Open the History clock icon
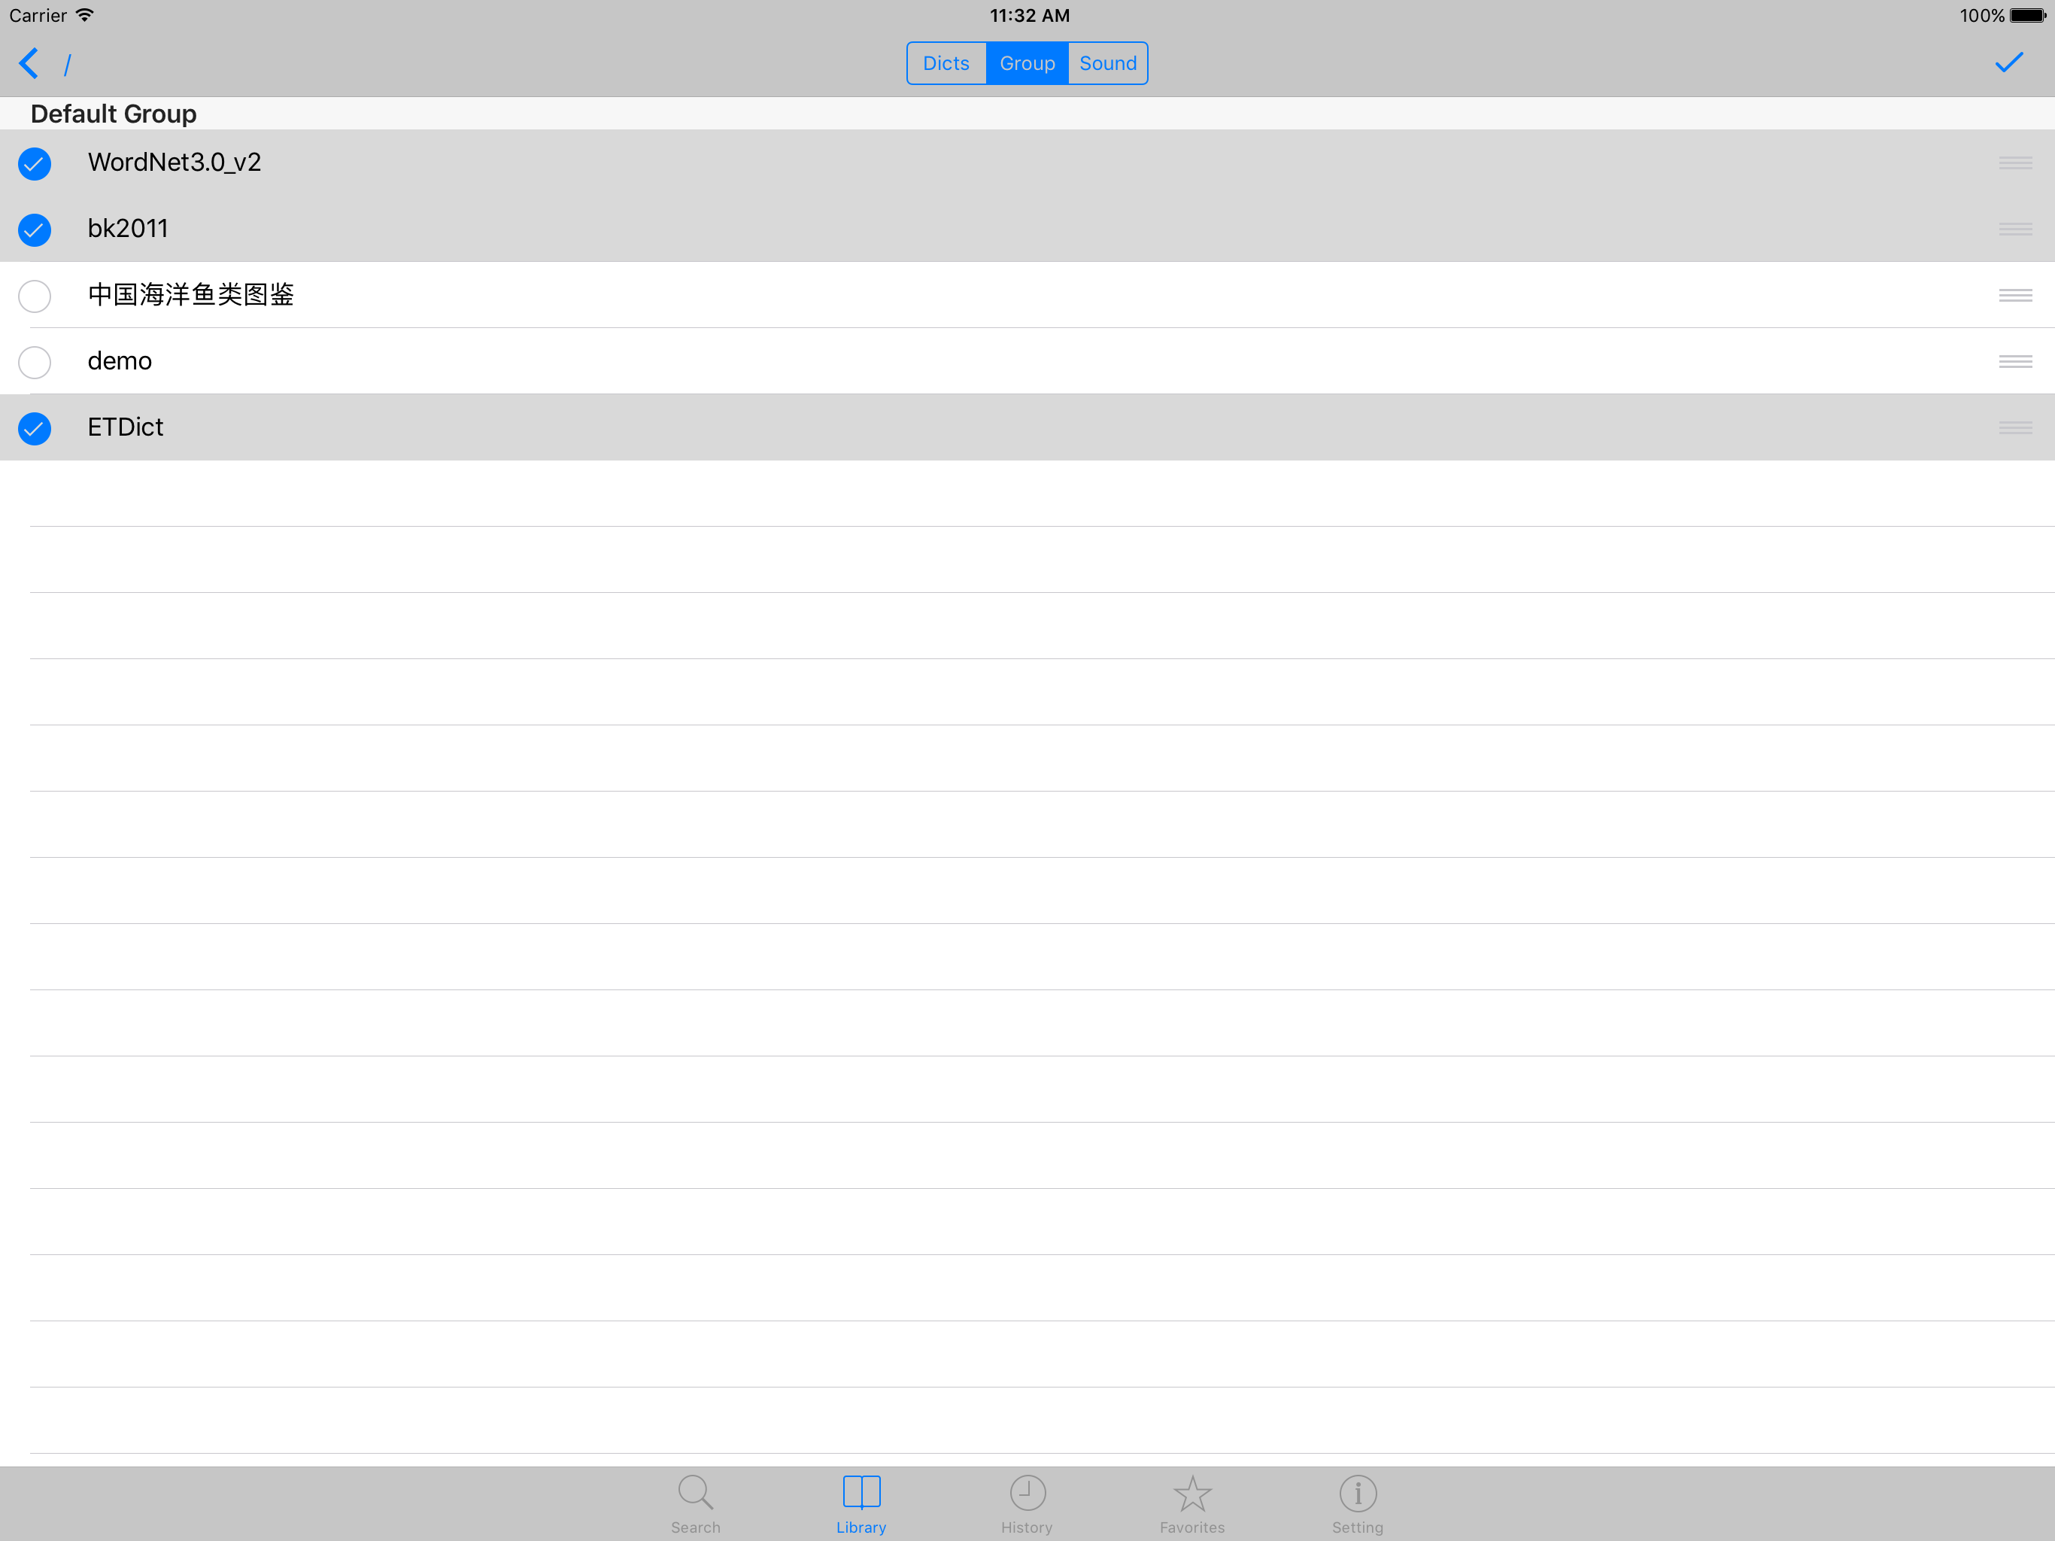The width and height of the screenshot is (2055, 1541). pyautogui.click(x=1027, y=1493)
